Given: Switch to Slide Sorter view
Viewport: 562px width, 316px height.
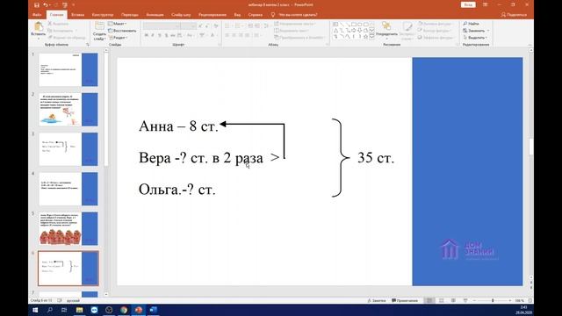Looking at the screenshot, I should 441,300.
